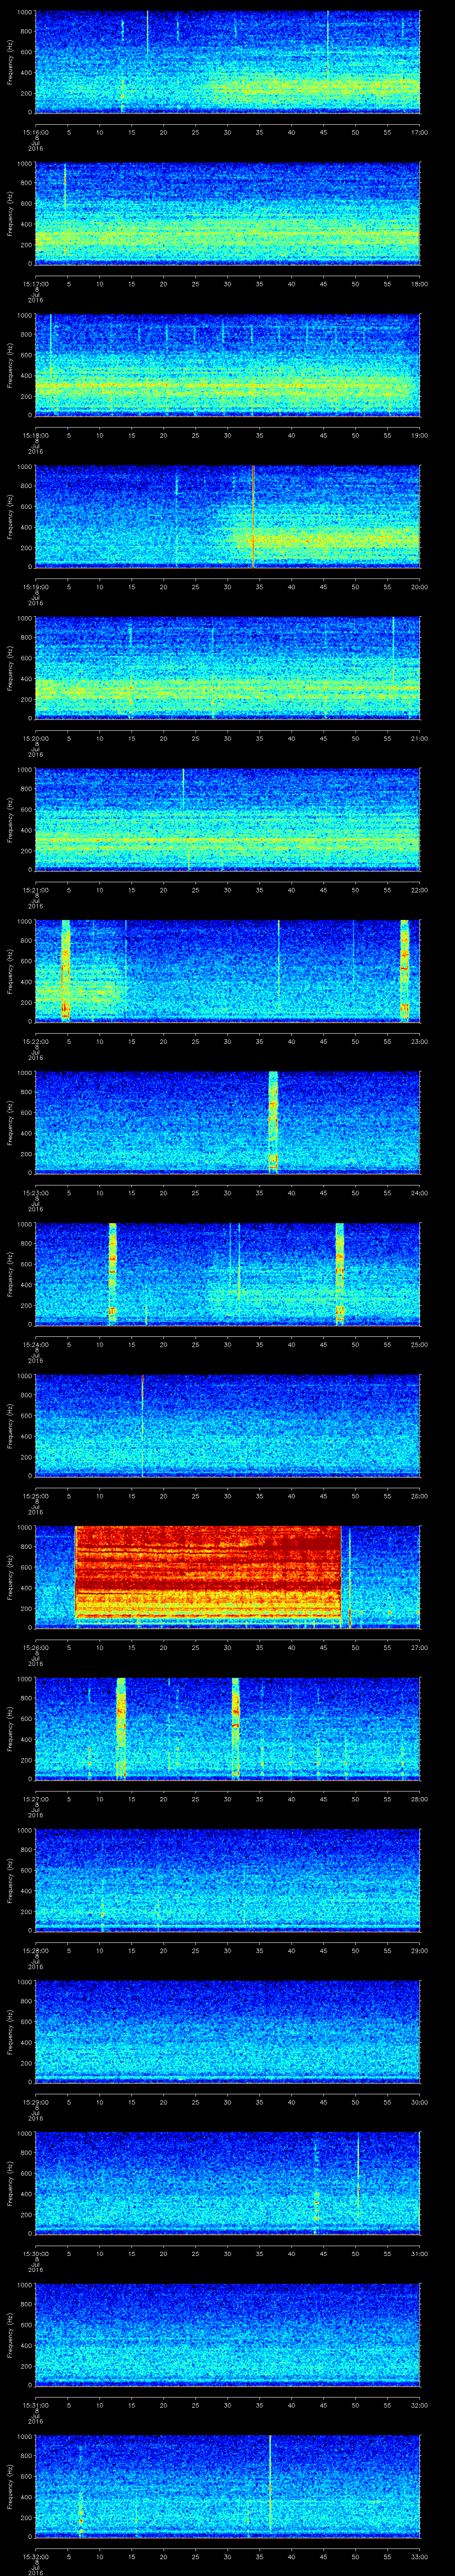Viewport: 455px width, 2576px height.
Task: Click the 15:29:00 time axis label
Action: point(35,2101)
